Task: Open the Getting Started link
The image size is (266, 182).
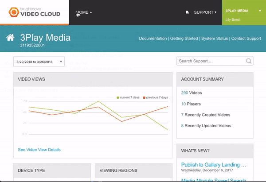Action: pyautogui.click(x=184, y=39)
